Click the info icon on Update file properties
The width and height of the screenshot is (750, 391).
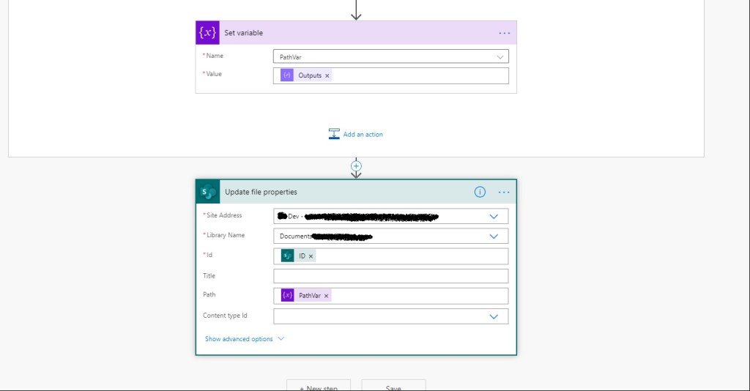tap(480, 192)
